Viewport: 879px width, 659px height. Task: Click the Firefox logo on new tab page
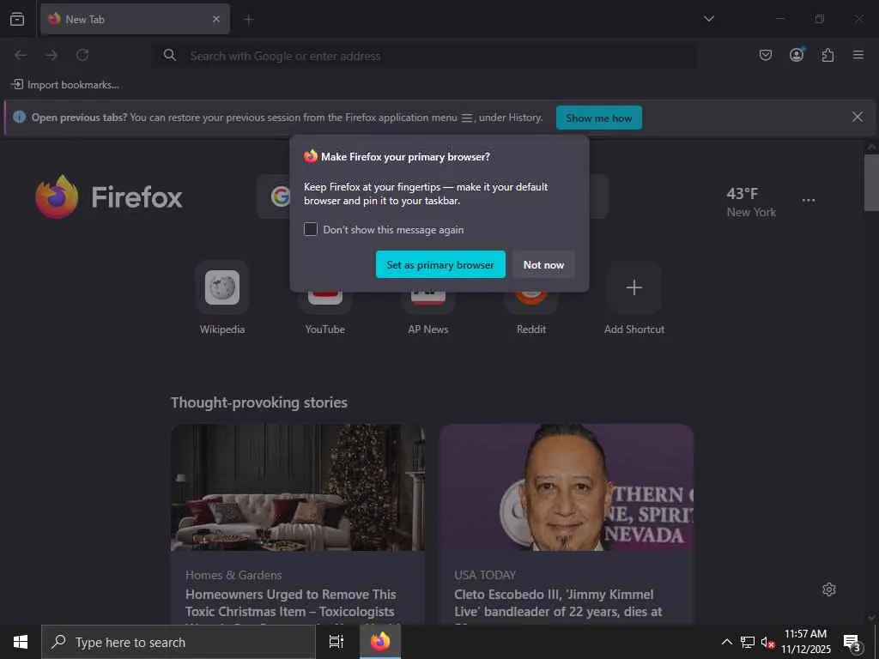(x=109, y=196)
